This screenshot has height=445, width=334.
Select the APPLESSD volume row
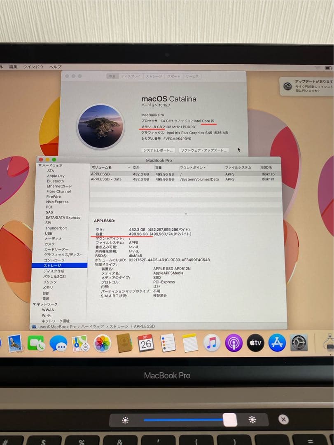186,174
